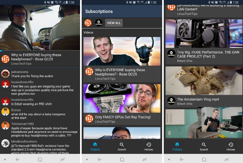Select History tab in right screen
The height and width of the screenshot is (163, 243).
click(x=231, y=147)
